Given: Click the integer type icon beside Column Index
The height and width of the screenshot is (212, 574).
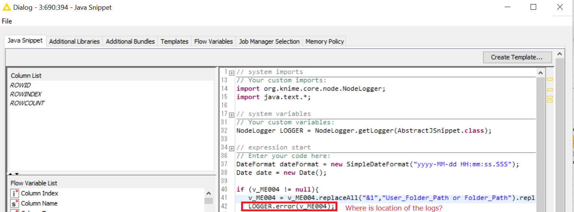Looking at the screenshot, I should (15, 193).
